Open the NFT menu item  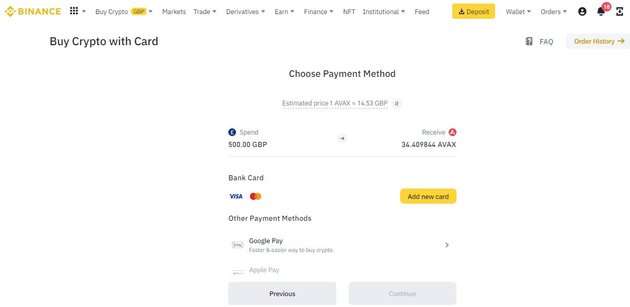coord(349,11)
